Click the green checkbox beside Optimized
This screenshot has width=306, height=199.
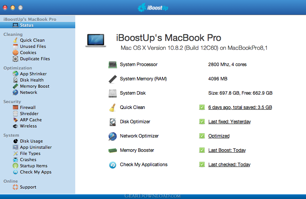coord(202,136)
